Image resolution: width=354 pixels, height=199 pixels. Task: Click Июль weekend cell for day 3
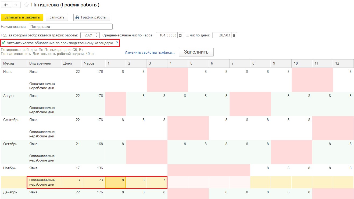pyautogui.click(x=157, y=80)
